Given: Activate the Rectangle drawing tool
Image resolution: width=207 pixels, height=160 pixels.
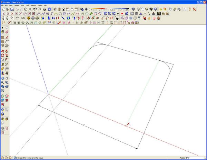Looking at the screenshot, I should (2, 38).
